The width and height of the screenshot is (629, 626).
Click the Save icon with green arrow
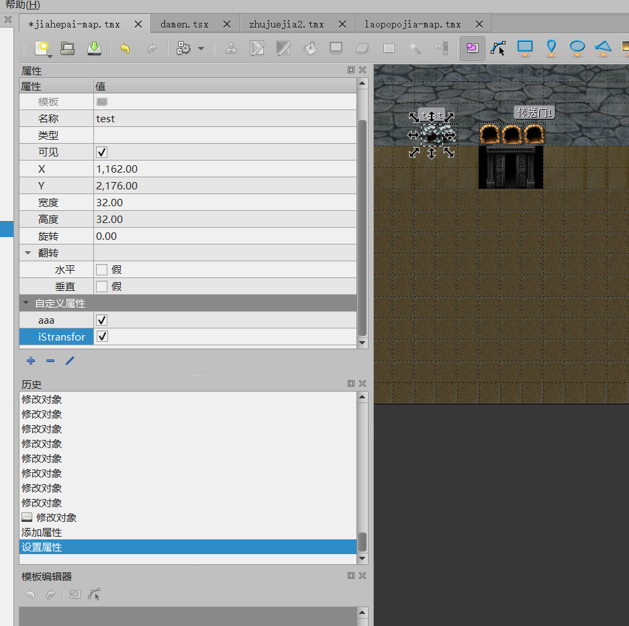[x=94, y=48]
